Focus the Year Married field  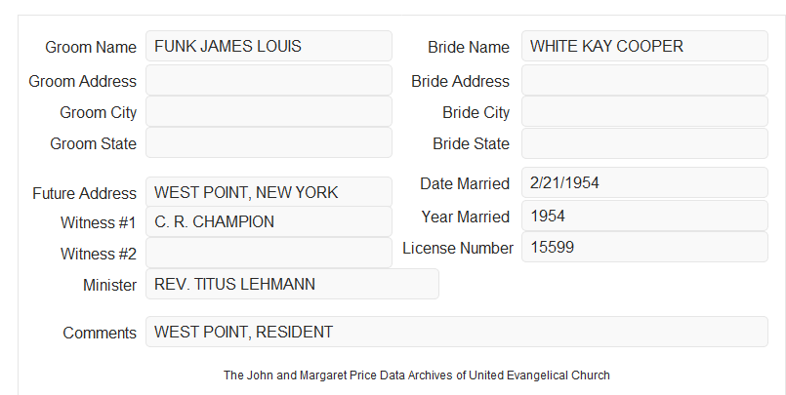pos(644,216)
